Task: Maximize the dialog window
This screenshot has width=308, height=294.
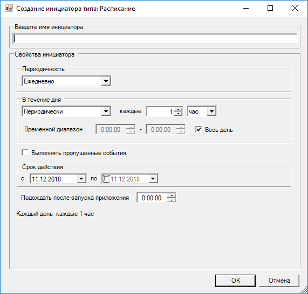Action: (270, 8)
